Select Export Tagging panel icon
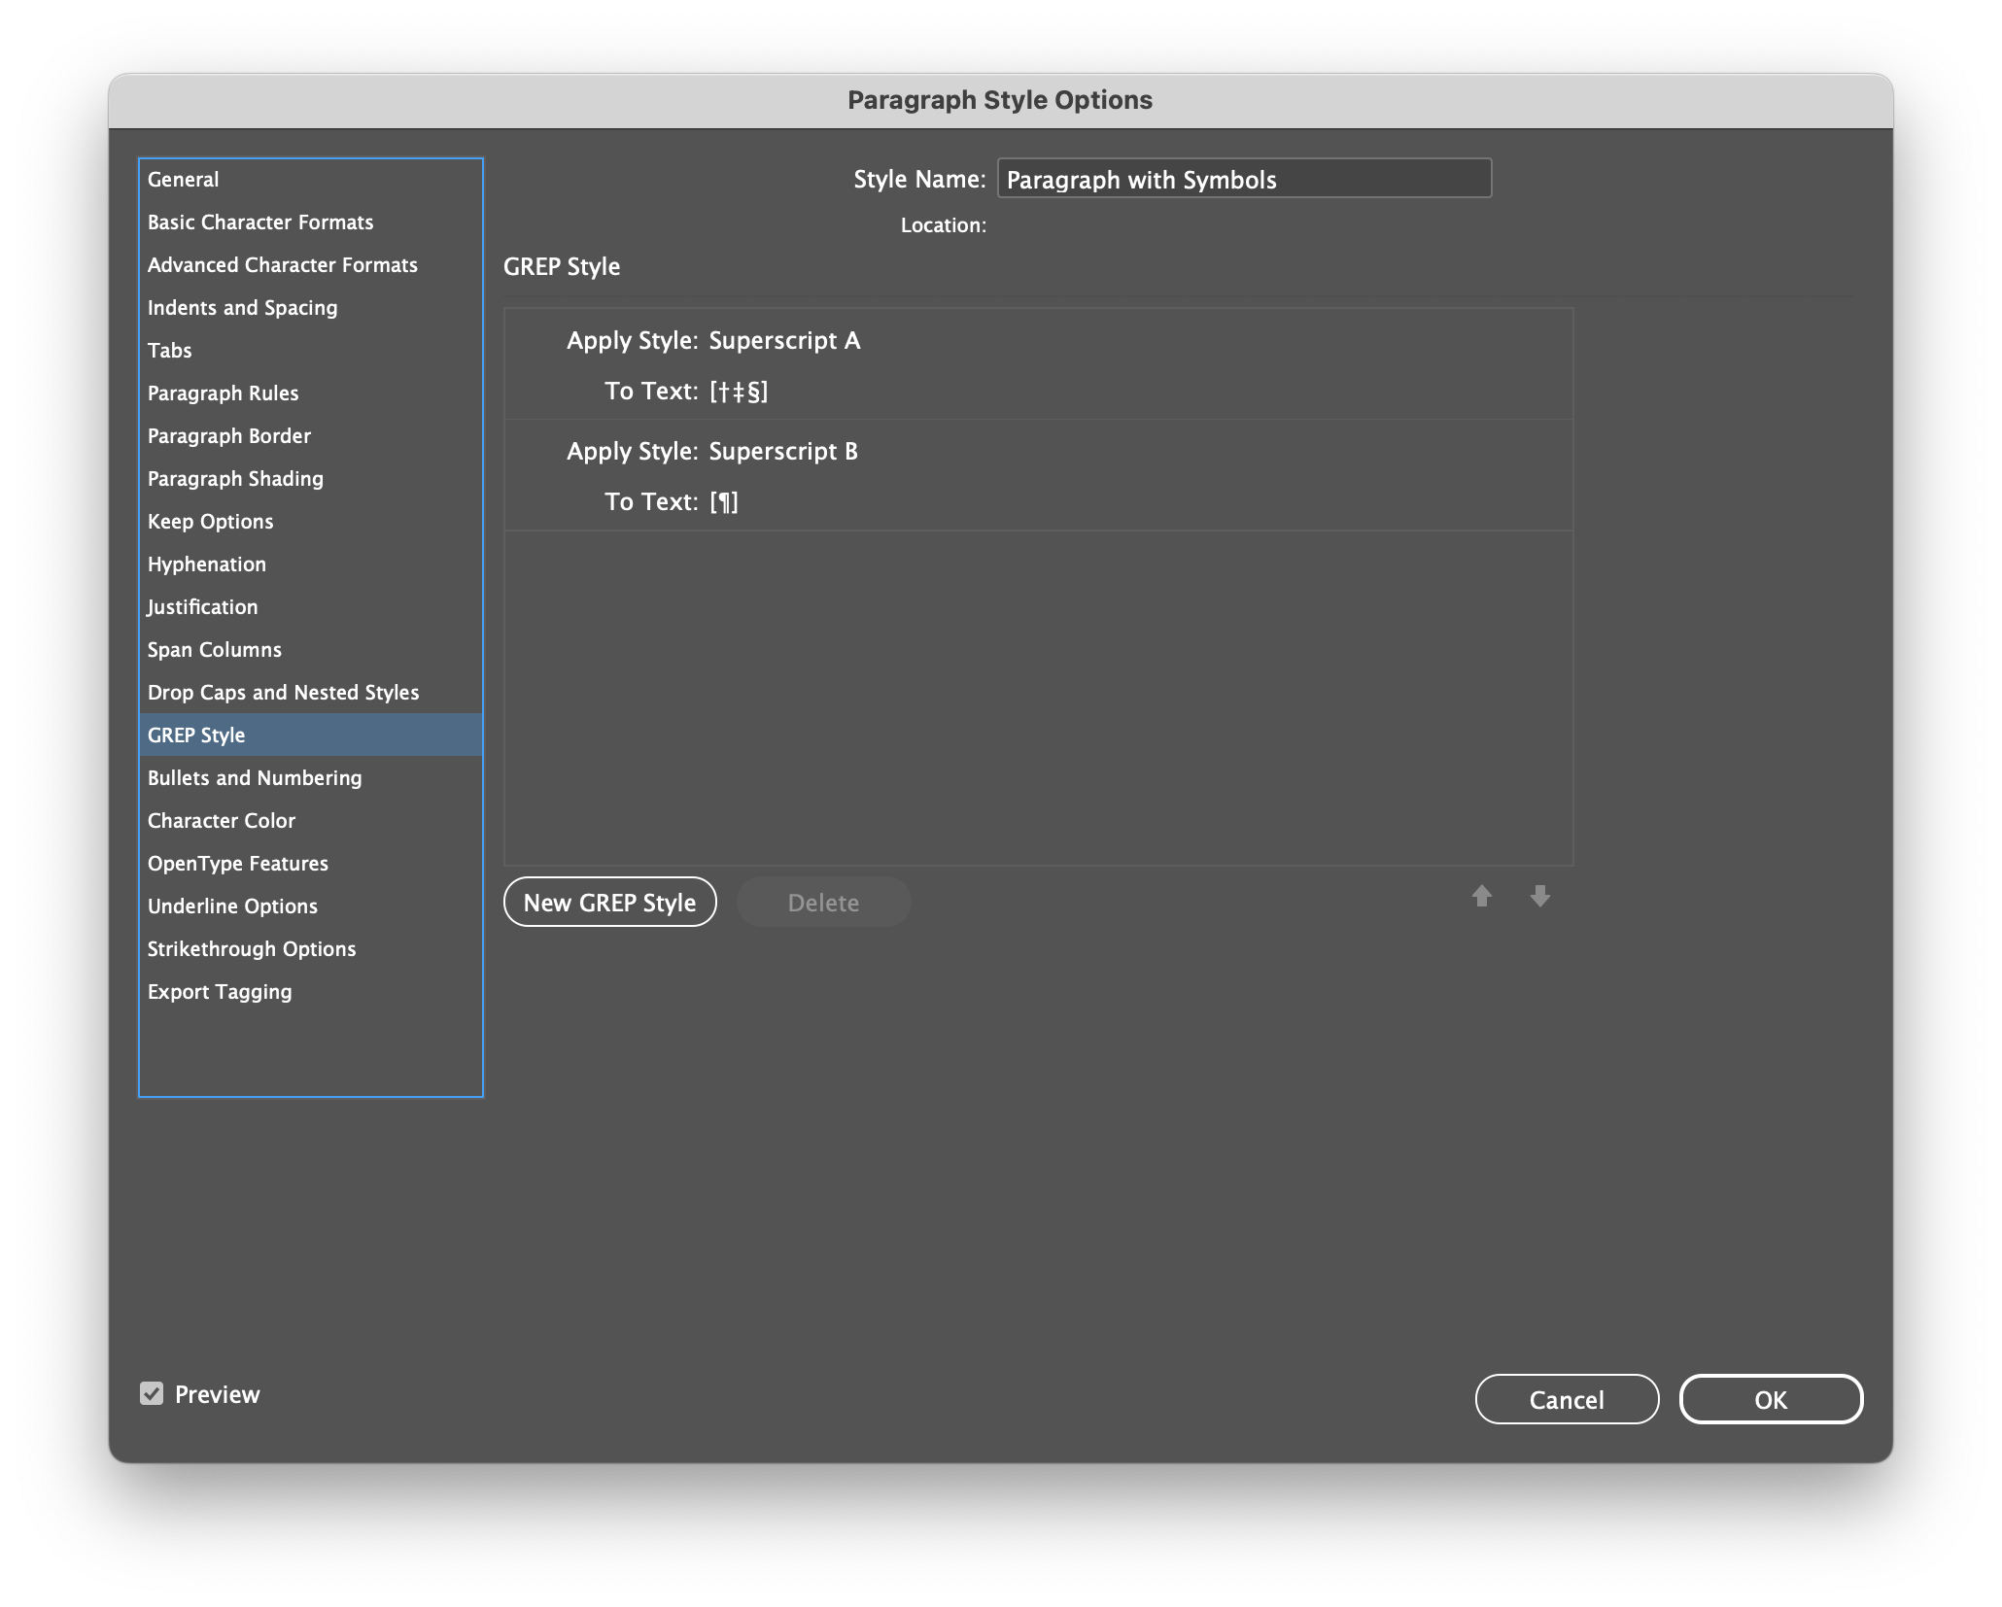 tap(220, 990)
